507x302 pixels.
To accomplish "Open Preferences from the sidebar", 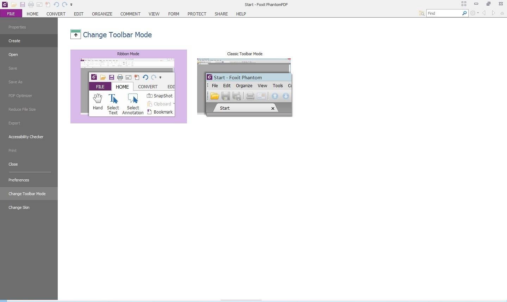I will click(29, 180).
